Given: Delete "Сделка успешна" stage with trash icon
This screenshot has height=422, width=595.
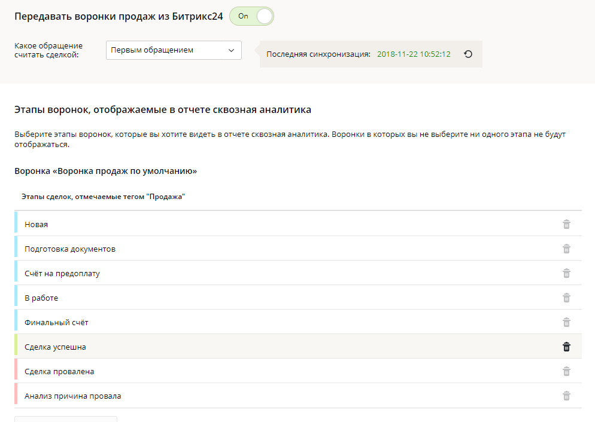Looking at the screenshot, I should pyautogui.click(x=566, y=347).
